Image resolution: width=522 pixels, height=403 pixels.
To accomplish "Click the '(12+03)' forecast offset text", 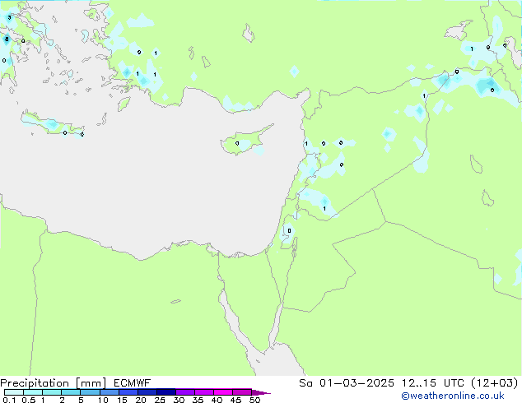I will tap(495, 383).
